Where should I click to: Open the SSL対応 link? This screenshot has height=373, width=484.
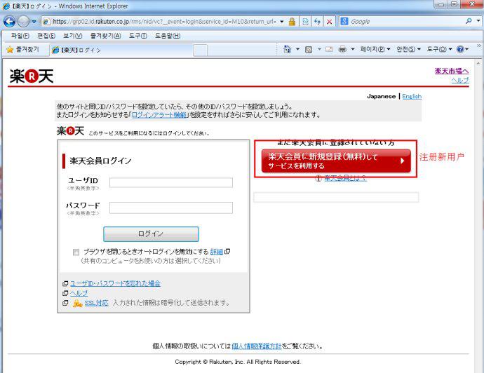[96, 303]
